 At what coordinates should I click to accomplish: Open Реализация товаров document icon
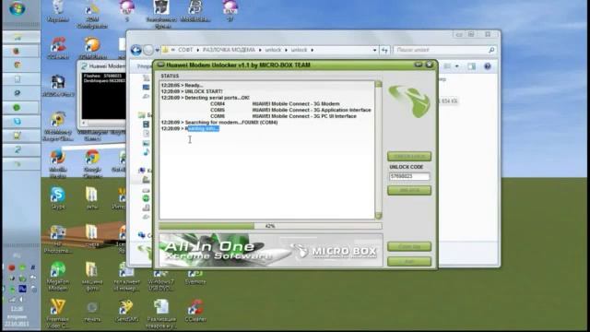pyautogui.click(x=161, y=314)
